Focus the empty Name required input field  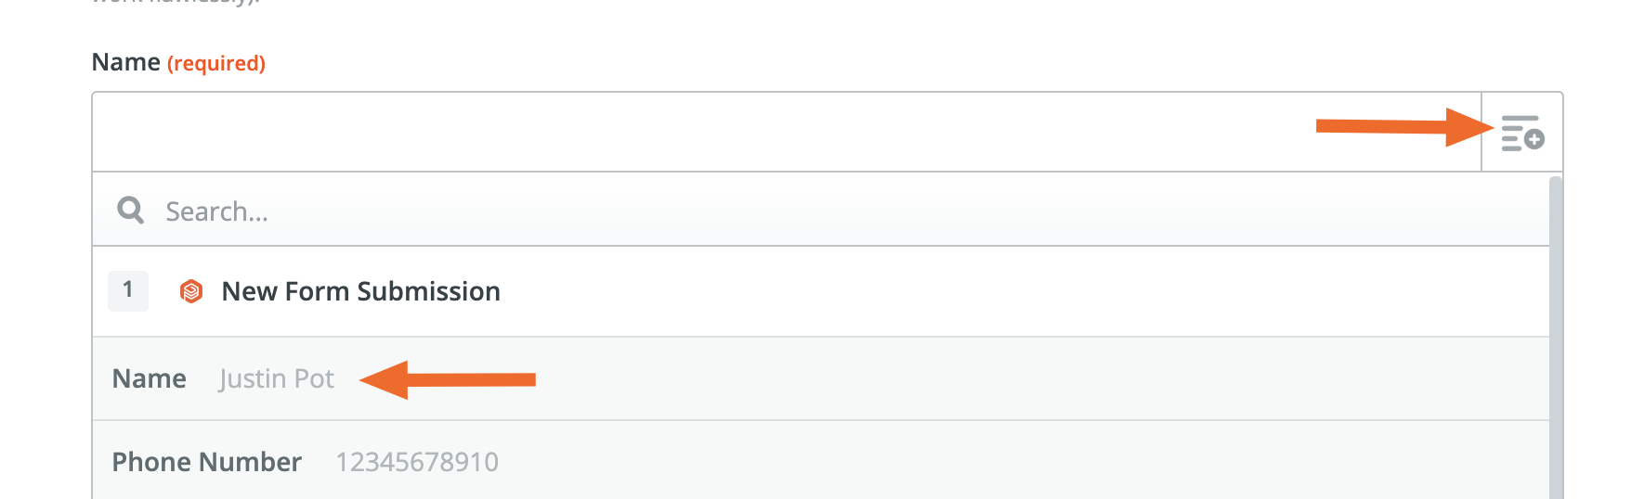click(786, 132)
